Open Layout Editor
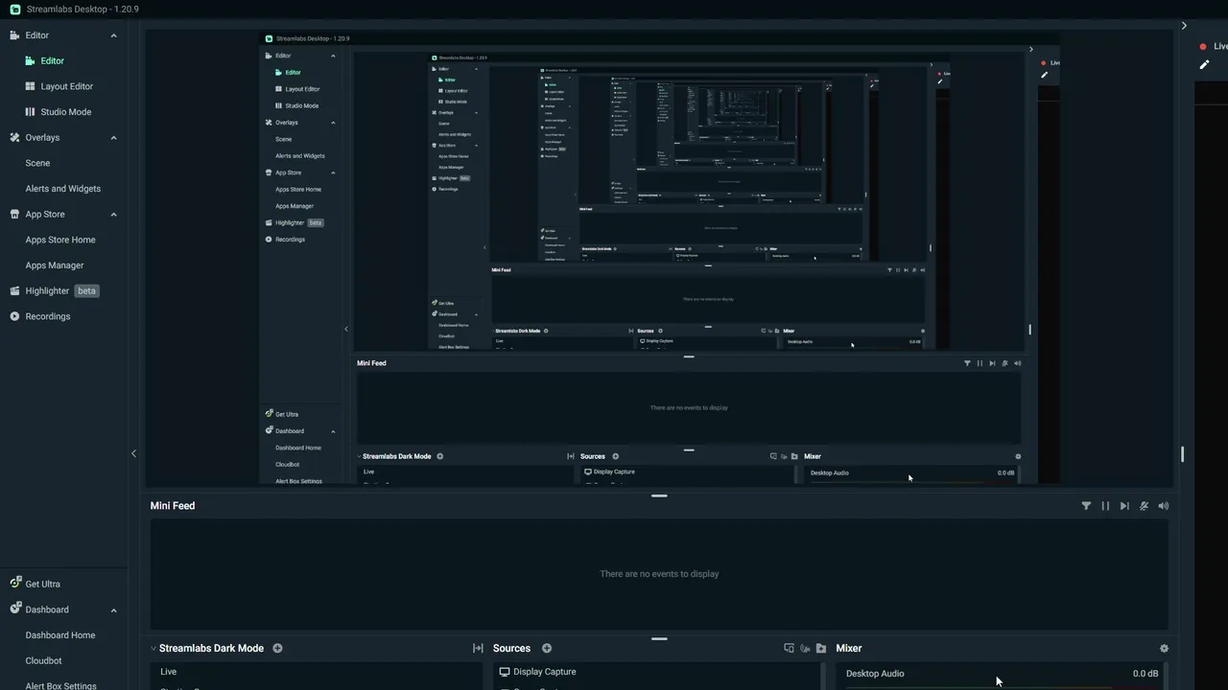This screenshot has width=1228, height=690. [x=66, y=86]
